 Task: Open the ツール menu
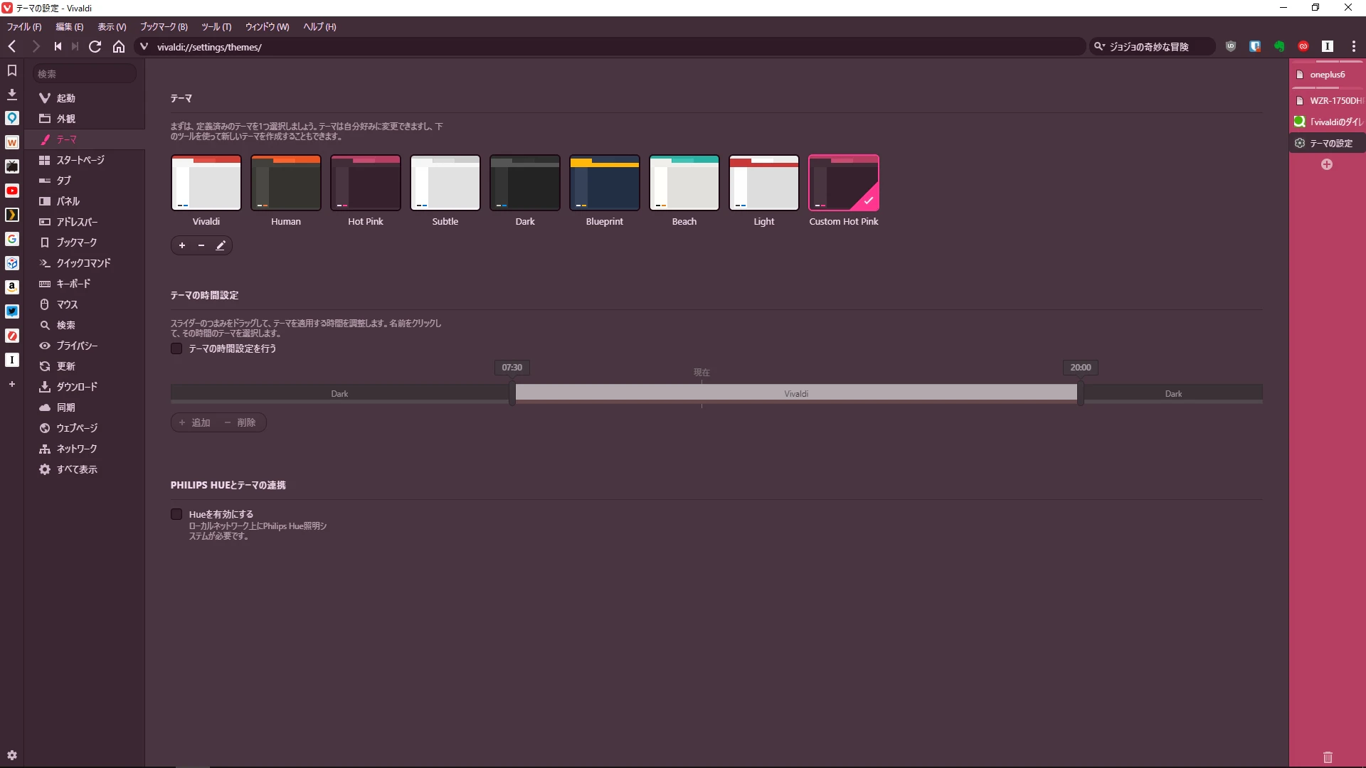point(216,27)
